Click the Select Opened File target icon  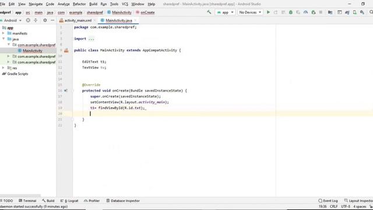28,20
